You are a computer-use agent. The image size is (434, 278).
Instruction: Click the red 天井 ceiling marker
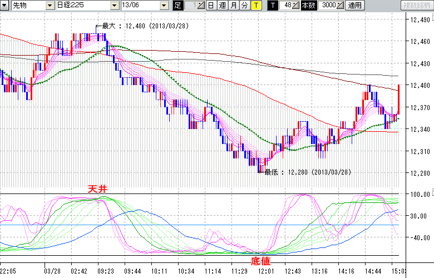(97, 190)
